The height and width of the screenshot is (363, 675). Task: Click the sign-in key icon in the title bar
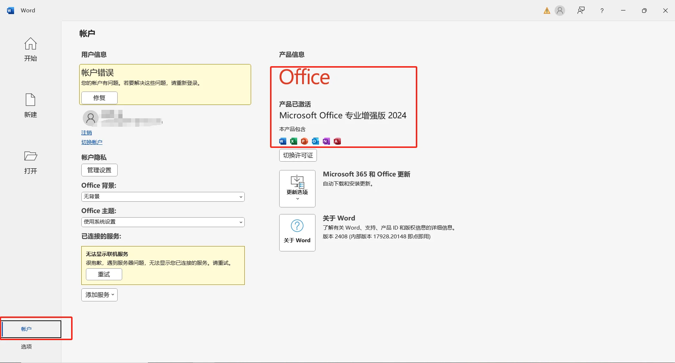[x=581, y=10]
